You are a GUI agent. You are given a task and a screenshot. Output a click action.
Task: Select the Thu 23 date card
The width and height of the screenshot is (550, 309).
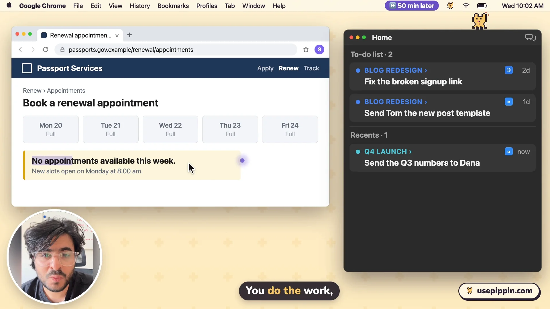coord(230,129)
